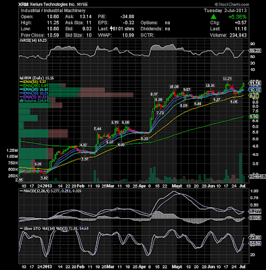Click the 9.05 low price label in June
This screenshot has width=266, height=270.
tap(234, 102)
